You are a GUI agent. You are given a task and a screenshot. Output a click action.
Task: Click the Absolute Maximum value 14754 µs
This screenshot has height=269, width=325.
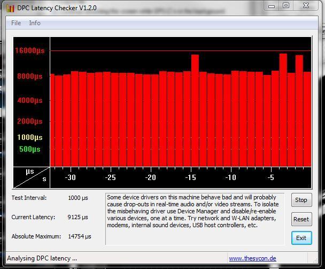coord(80,236)
